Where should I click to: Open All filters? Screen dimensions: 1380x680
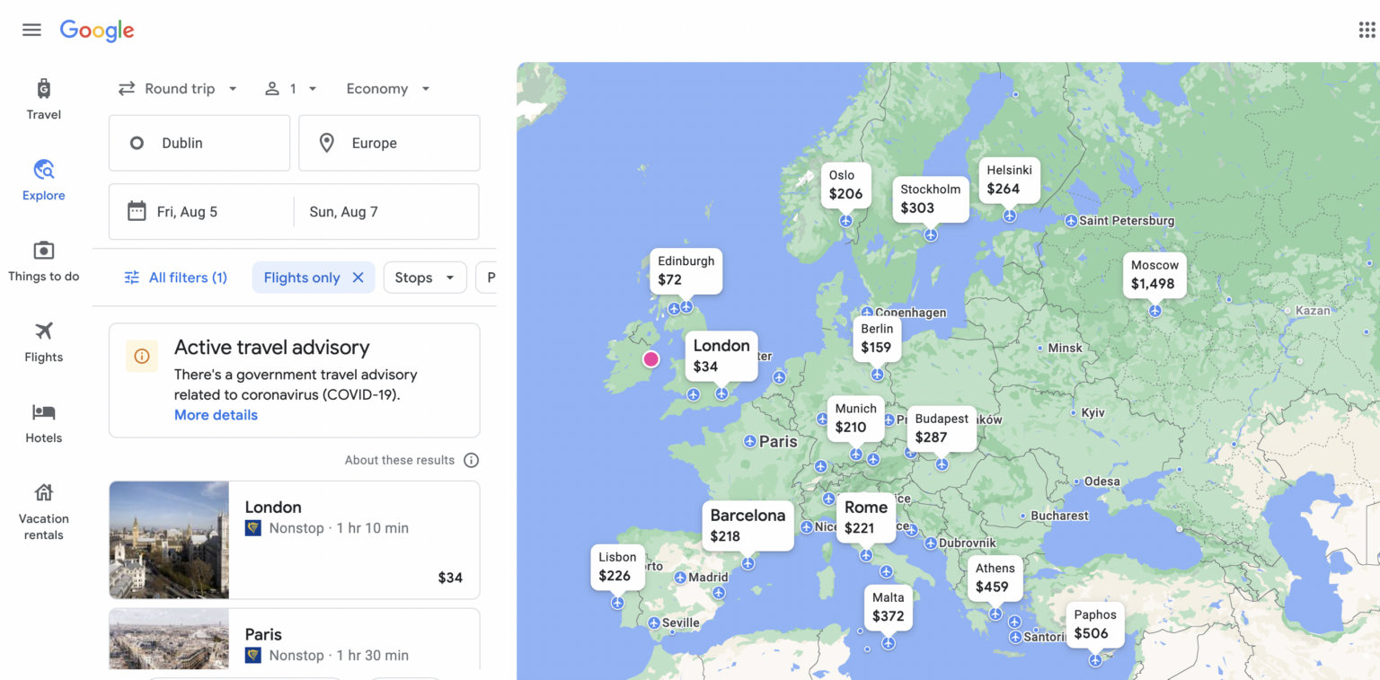pyautogui.click(x=176, y=278)
